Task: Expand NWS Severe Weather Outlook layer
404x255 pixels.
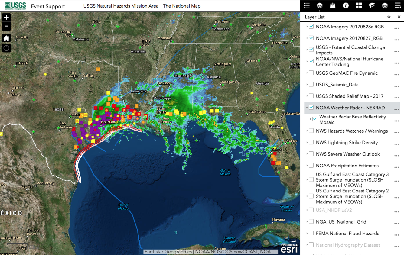Action: pos(307,154)
